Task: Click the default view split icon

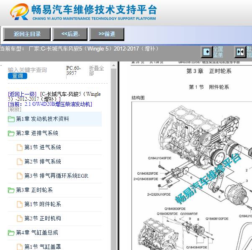Action: click(240, 52)
